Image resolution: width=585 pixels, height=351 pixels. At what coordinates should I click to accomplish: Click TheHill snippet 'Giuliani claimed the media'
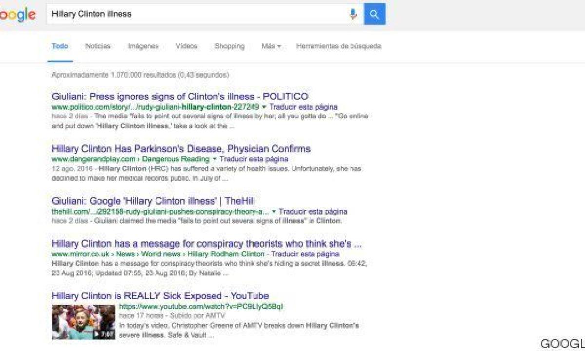tap(196, 221)
